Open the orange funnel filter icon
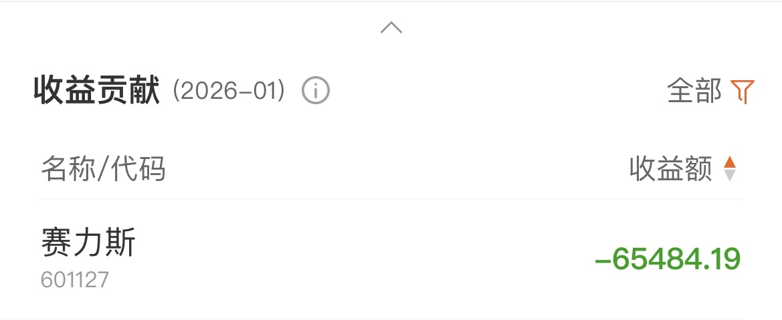The width and height of the screenshot is (782, 320). pyautogui.click(x=743, y=91)
